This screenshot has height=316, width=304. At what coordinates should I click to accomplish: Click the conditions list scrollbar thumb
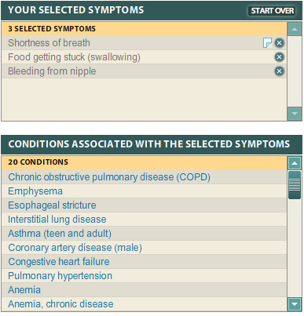[x=295, y=185]
